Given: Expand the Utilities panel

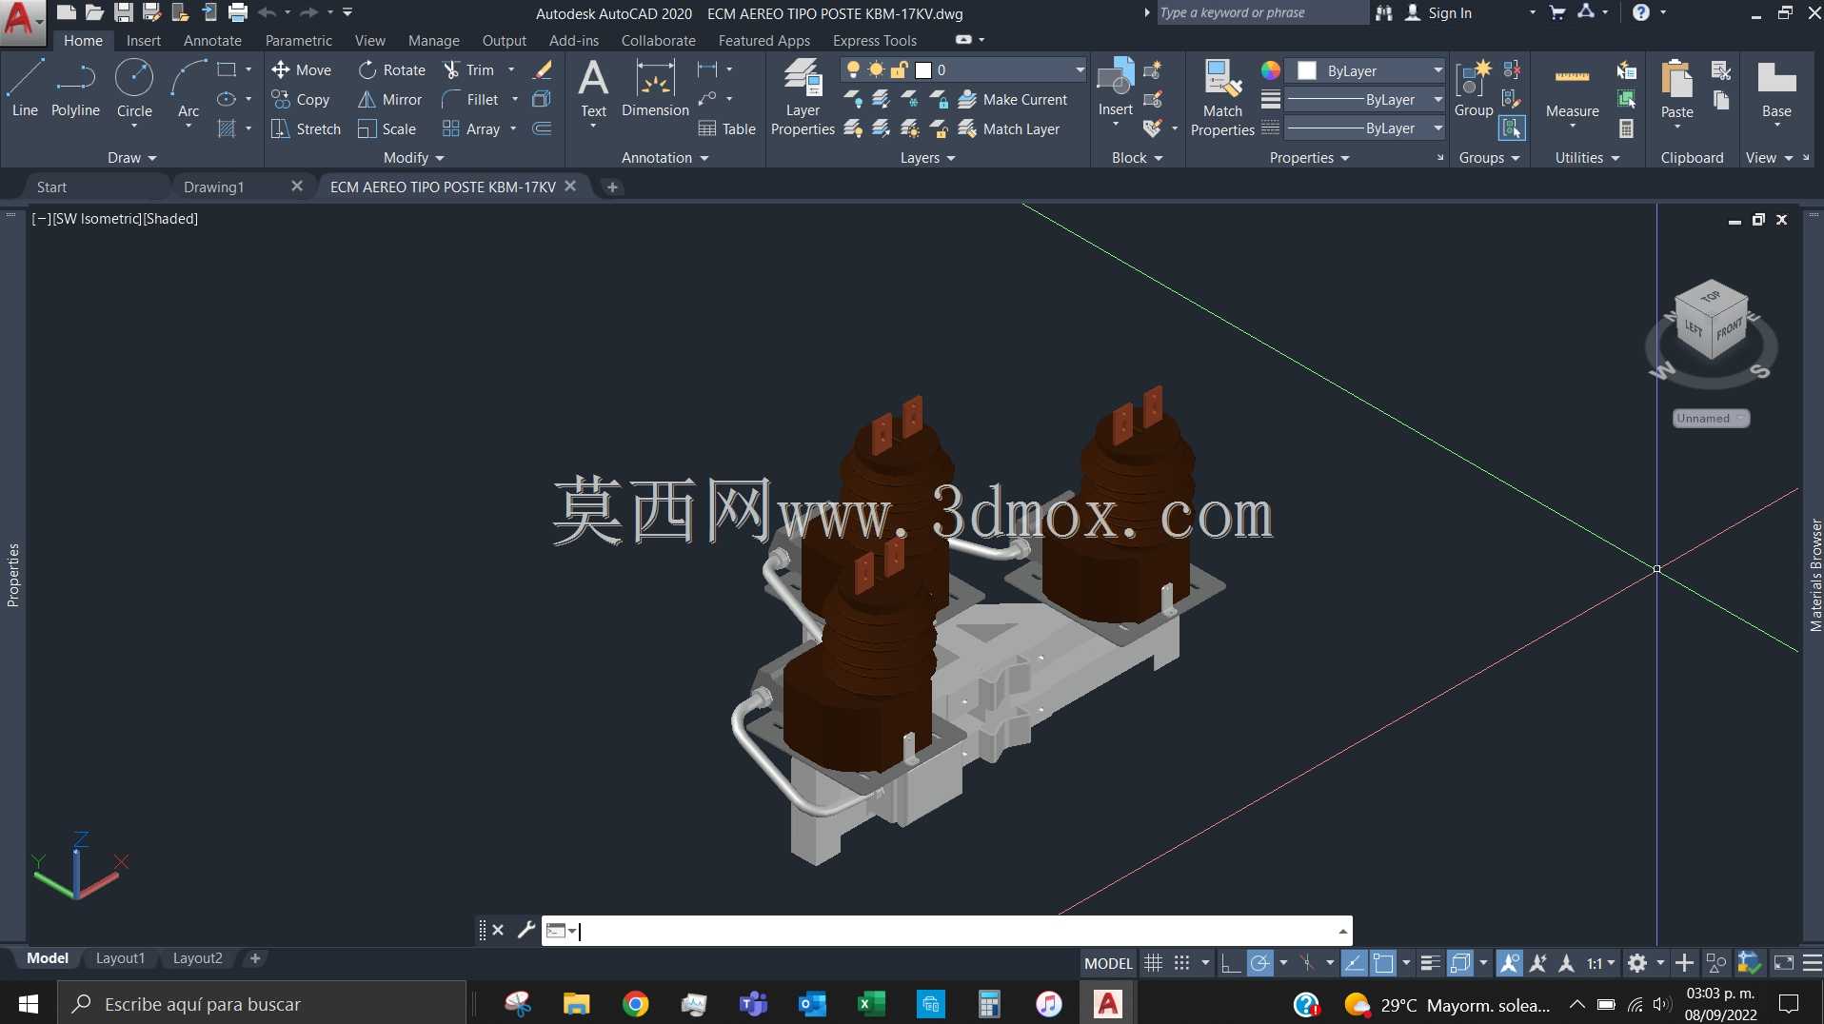Looking at the screenshot, I should tap(1587, 158).
